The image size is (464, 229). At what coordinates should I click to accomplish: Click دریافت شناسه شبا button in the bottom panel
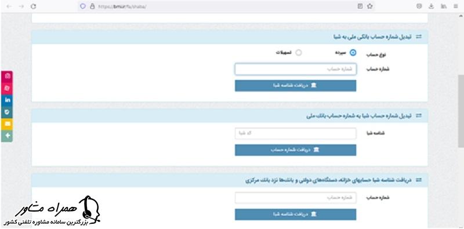coord(296,215)
